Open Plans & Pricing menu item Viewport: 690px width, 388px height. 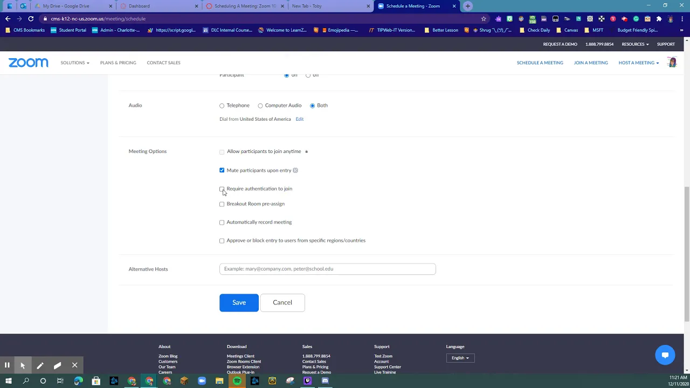click(x=118, y=63)
